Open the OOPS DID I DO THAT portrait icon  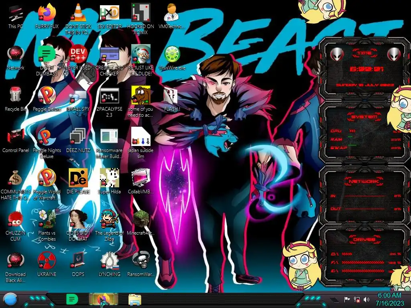pyautogui.click(x=78, y=219)
